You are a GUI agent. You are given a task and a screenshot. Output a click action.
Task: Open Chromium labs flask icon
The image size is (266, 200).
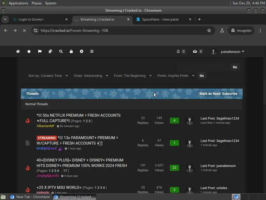(x=222, y=30)
